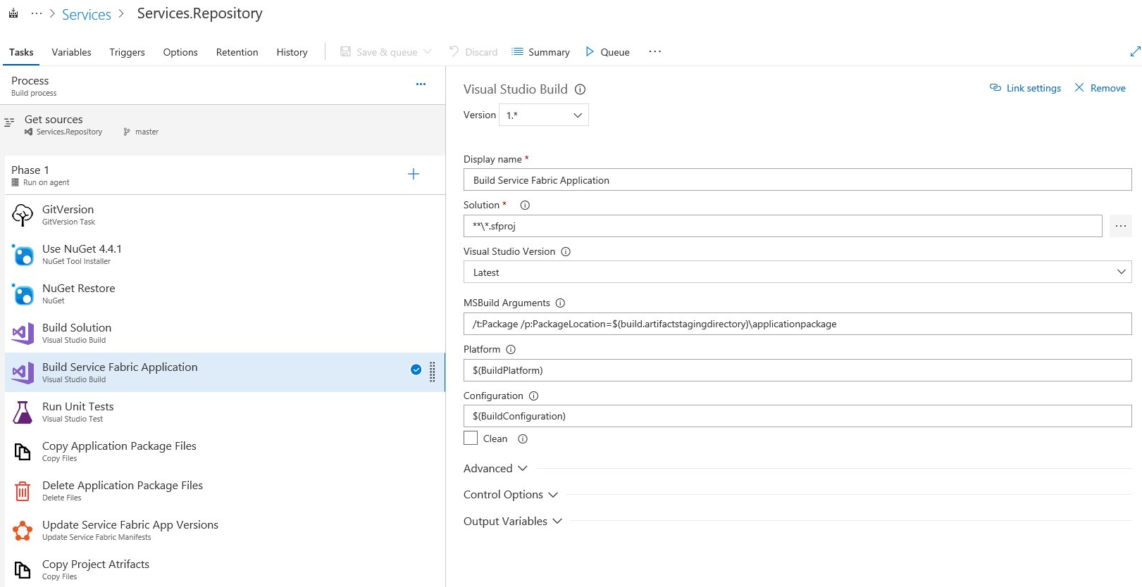Add a task to Phase 1 with plus icon
The height and width of the screenshot is (587, 1142).
(414, 174)
